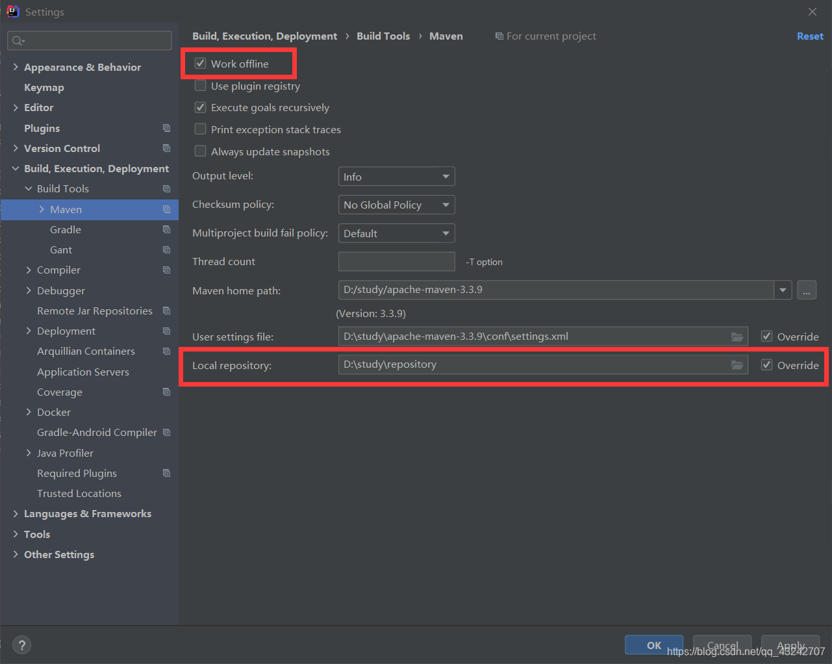
Task: Expand the Version Control section
Action: 16,148
